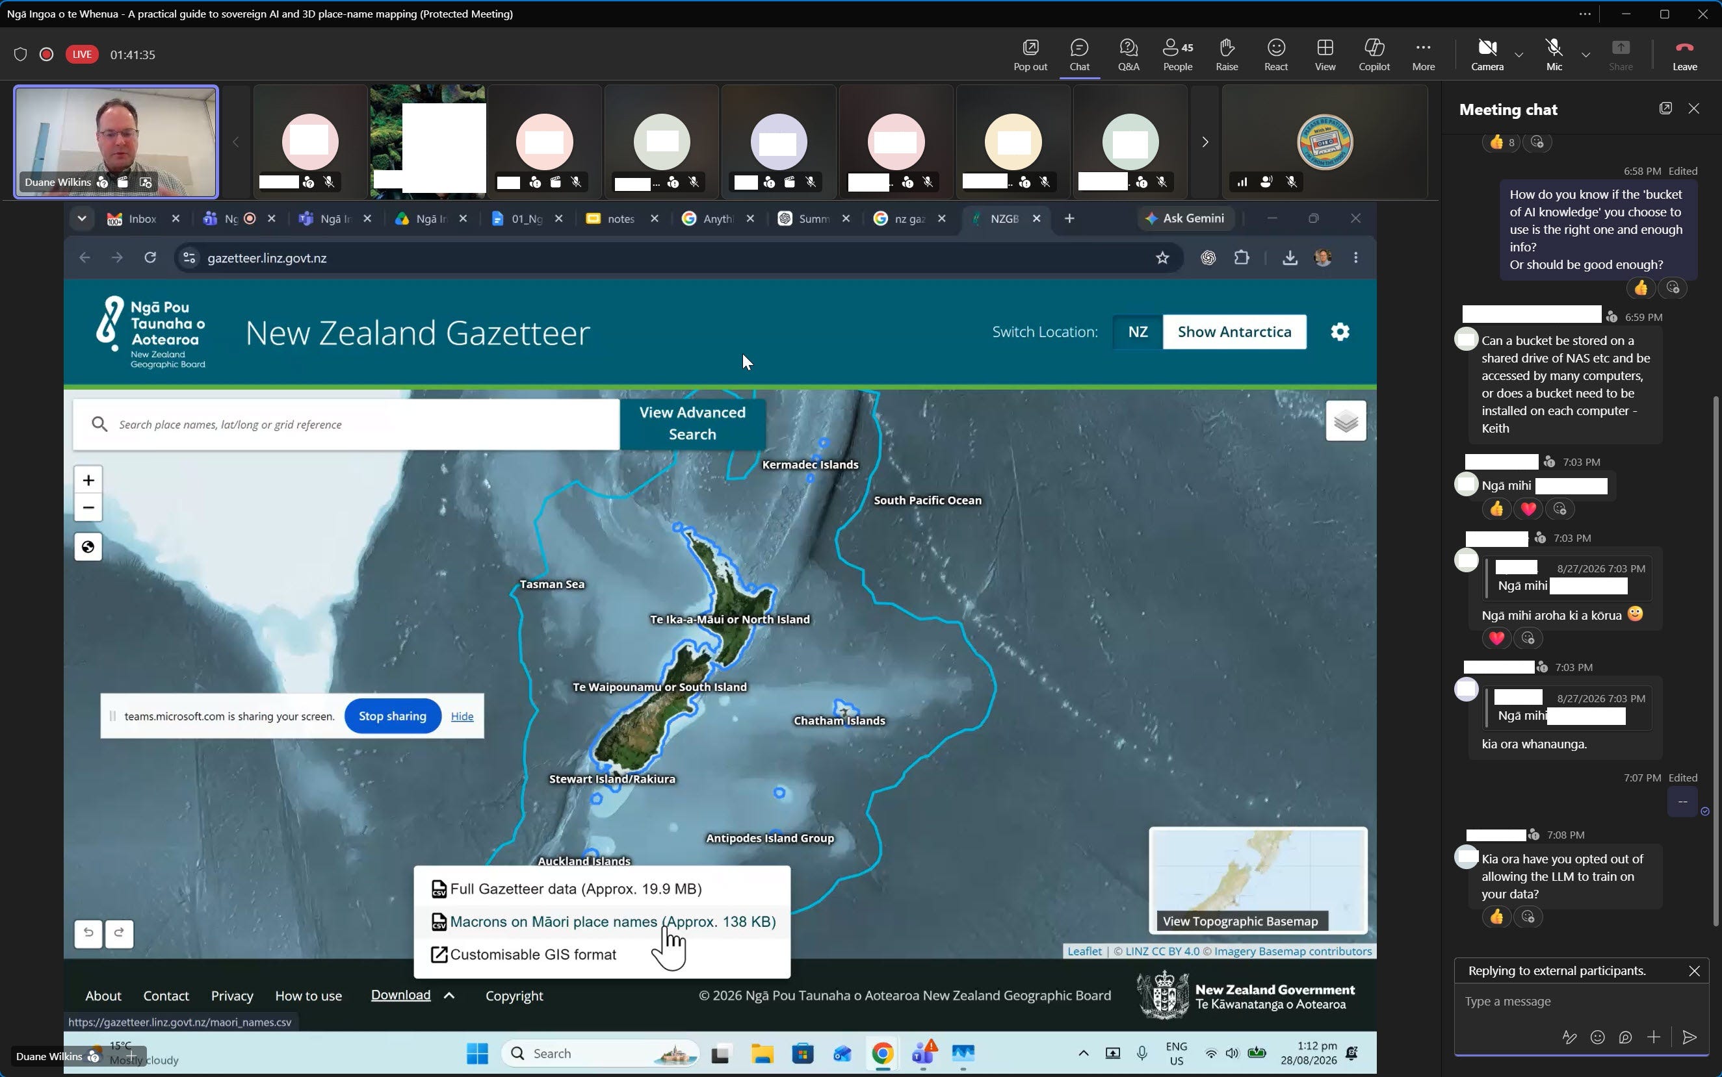Viewport: 1722px width, 1077px height.
Task: Dismiss the Replying to external participants notice
Action: pyautogui.click(x=1694, y=971)
